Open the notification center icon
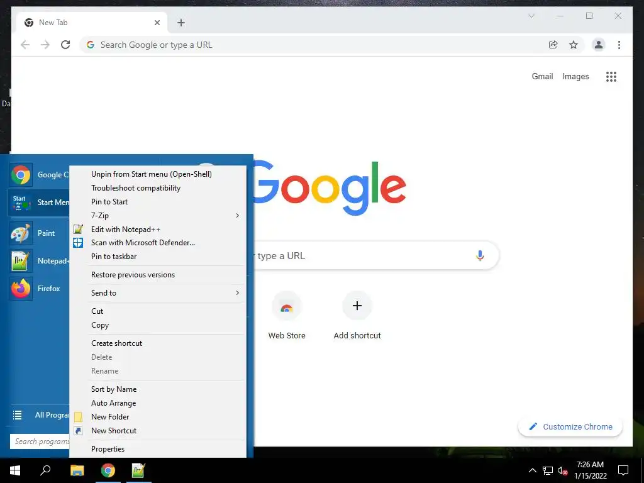This screenshot has width=644, height=483. point(623,470)
